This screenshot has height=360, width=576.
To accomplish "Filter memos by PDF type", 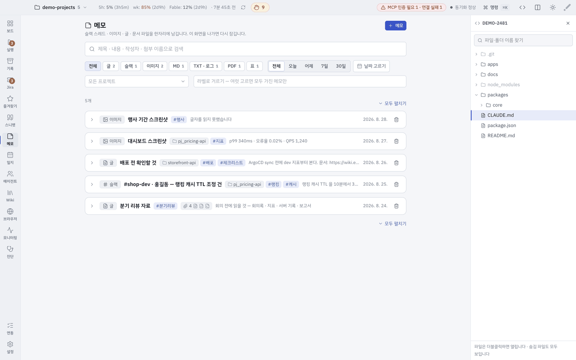I will click(x=234, y=66).
